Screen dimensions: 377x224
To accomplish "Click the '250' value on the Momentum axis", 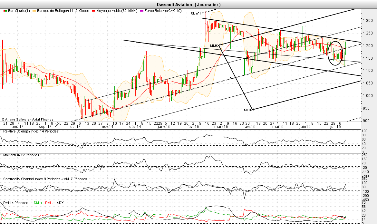I will click(x=365, y=155).
